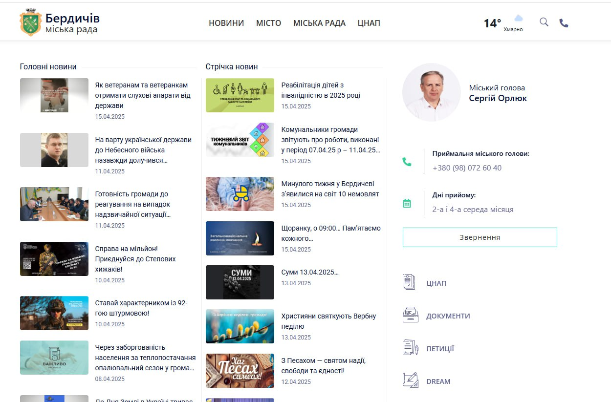Screen dimensions: 611x402
Task: Click date 08.04.2025 under heating debt article
Action: click(x=110, y=379)
